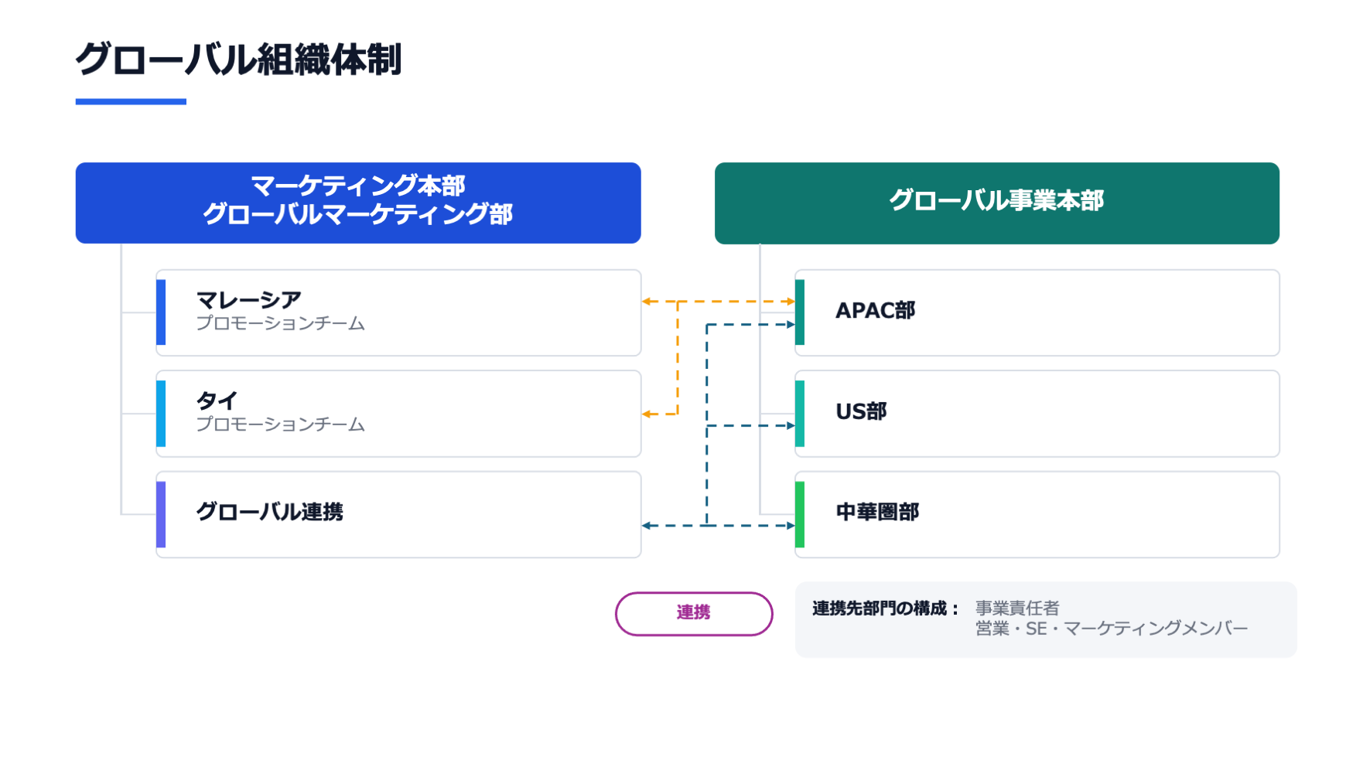Select the グローバル連携 box
This screenshot has height=757, width=1346.
[398, 514]
